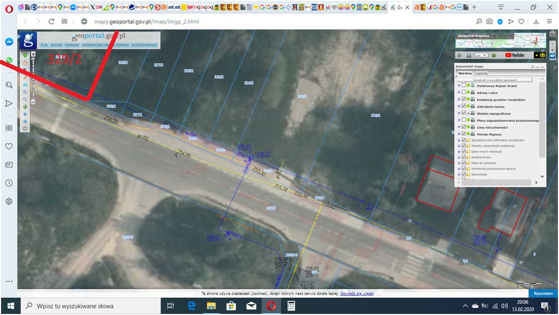Screen dimensions: 559x315
Task: Open the PLIK menu
Action: (x=44, y=45)
